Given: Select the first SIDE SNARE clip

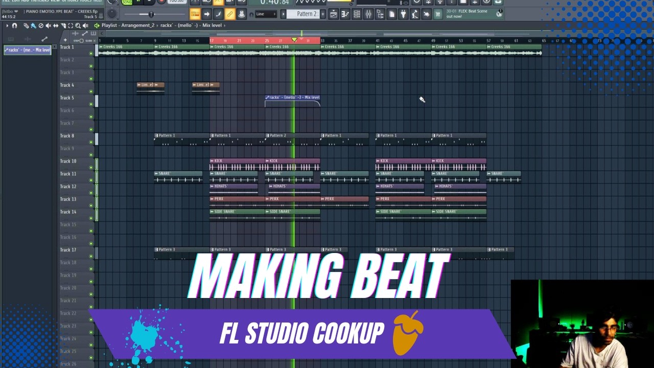Looking at the screenshot, I should click(x=237, y=215).
